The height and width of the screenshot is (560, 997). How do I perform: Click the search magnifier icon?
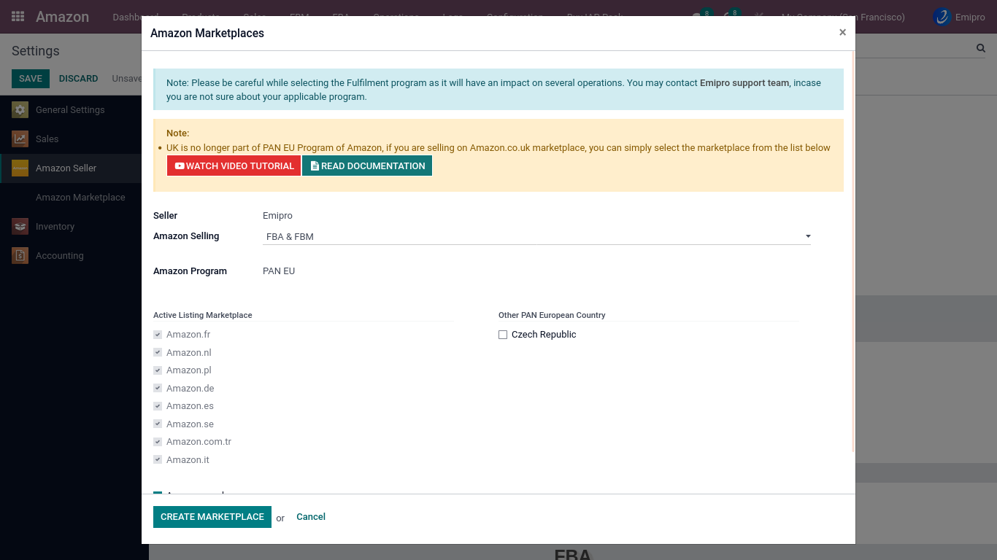click(981, 48)
